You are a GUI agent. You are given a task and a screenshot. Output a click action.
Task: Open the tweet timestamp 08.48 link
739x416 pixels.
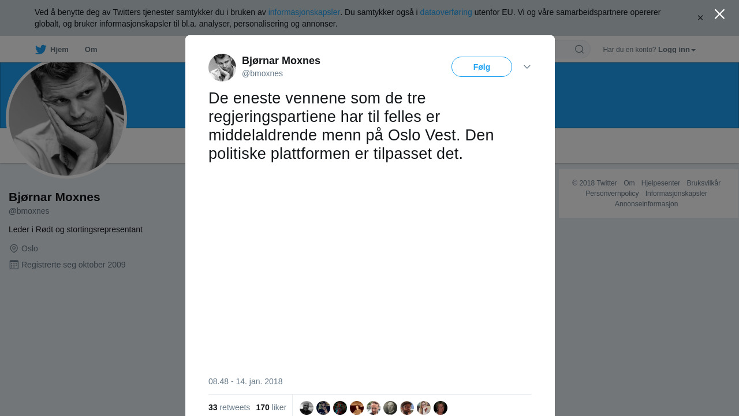point(245,381)
